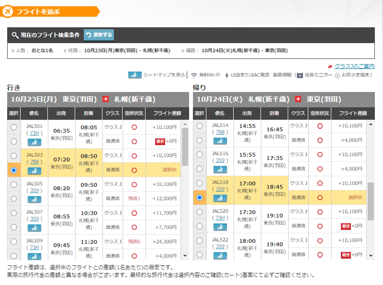The image size is (383, 285).
Task: Click outbound 選択中 label for JAL503
Action: 169,170
